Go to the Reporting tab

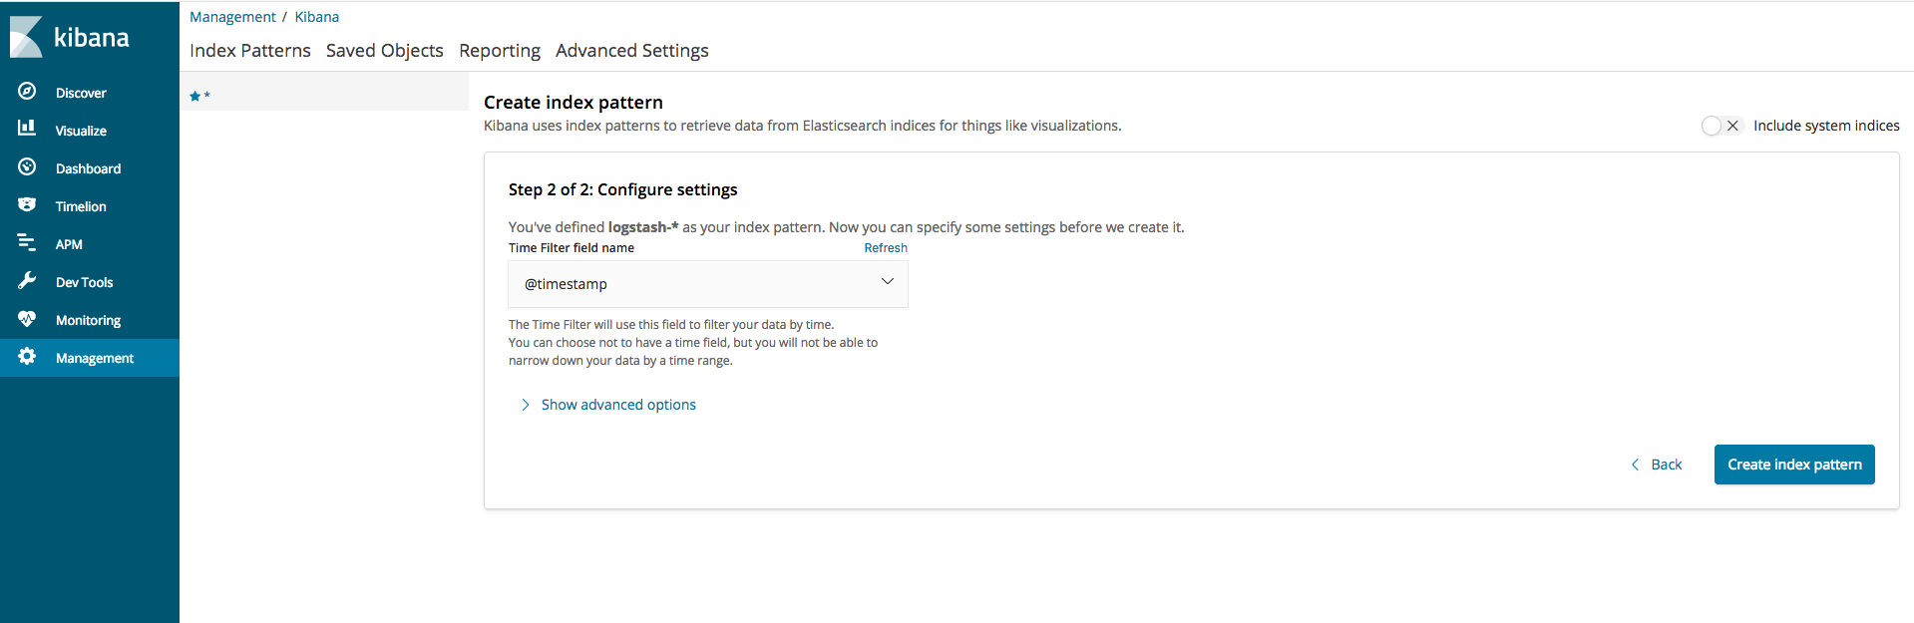(500, 51)
